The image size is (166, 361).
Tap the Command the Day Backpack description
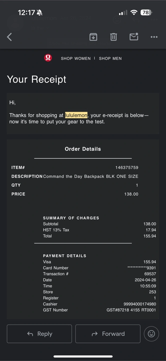pyautogui.click(x=90, y=176)
